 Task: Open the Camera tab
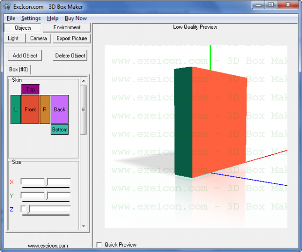pyautogui.click(x=38, y=38)
